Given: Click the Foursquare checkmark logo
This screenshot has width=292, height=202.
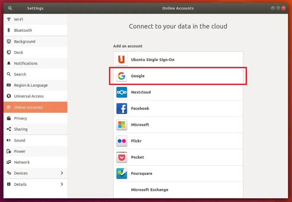Looking at the screenshot, I should point(121,173).
